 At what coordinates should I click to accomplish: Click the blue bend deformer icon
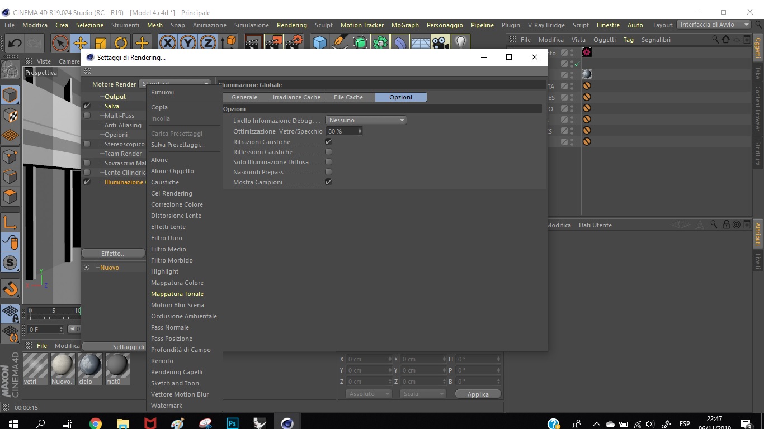[x=400, y=42]
